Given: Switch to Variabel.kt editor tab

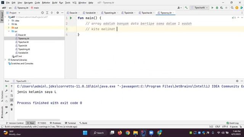Looking at the screenshot, I should tap(90, 13).
